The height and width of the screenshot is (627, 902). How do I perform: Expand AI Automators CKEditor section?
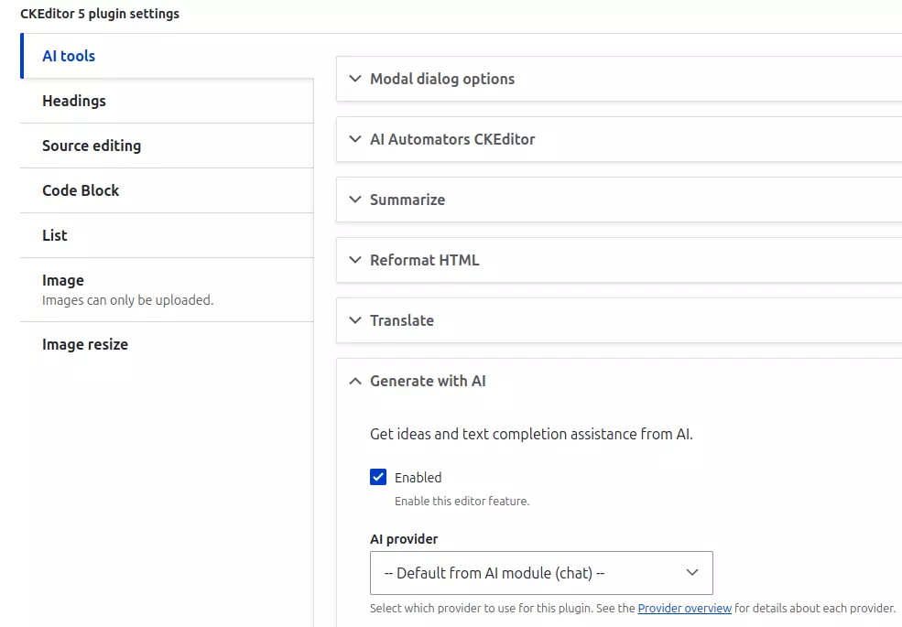pyautogui.click(x=619, y=139)
